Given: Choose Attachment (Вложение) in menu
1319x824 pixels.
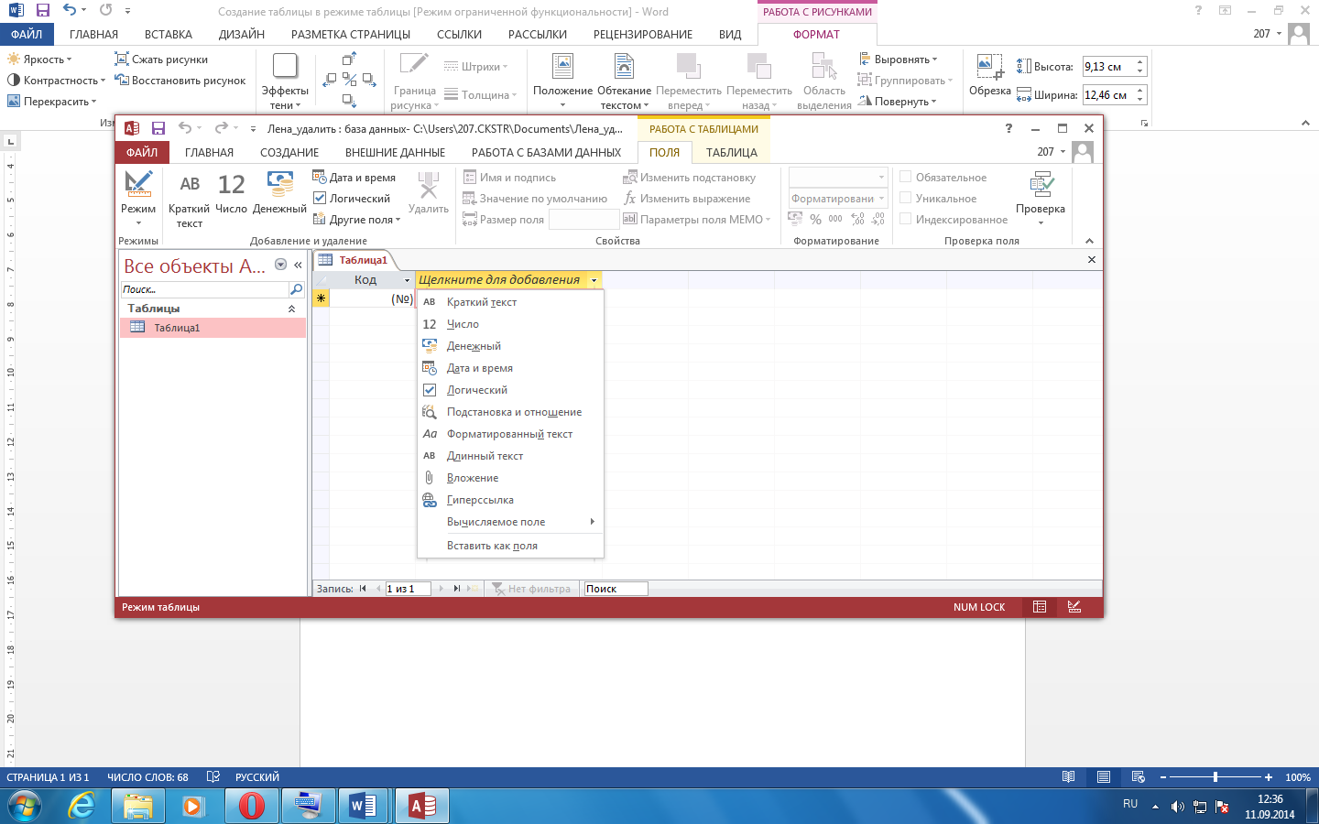Looking at the screenshot, I should coord(510,478).
